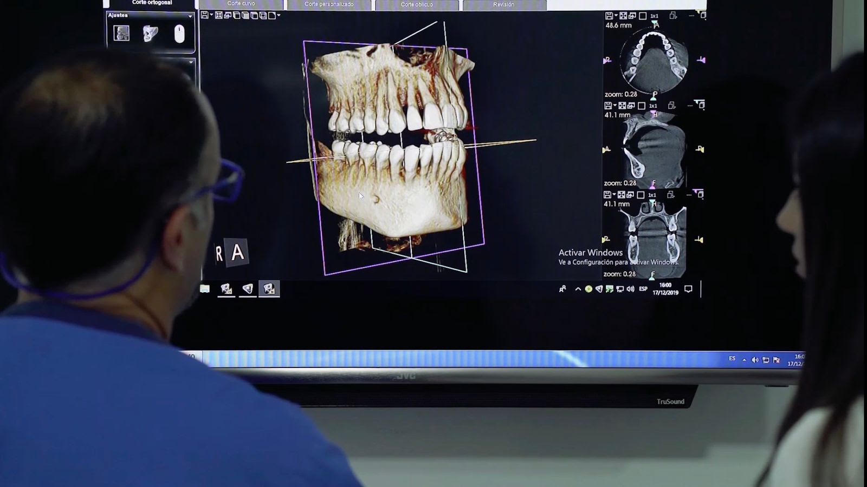Click the Revisión tab
The width and height of the screenshot is (867, 487).
503,5
